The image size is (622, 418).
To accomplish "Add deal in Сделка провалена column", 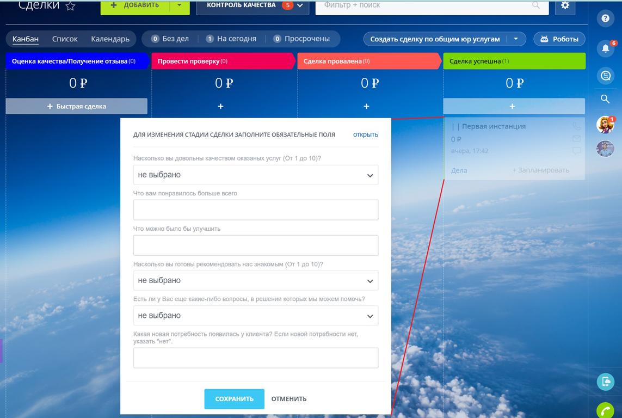I will pyautogui.click(x=366, y=106).
